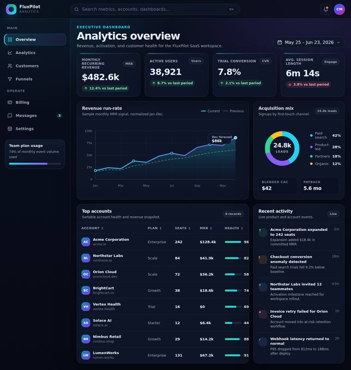The image size is (351, 370).
Task: Click the Overview grid icon
Action: tap(10, 39)
